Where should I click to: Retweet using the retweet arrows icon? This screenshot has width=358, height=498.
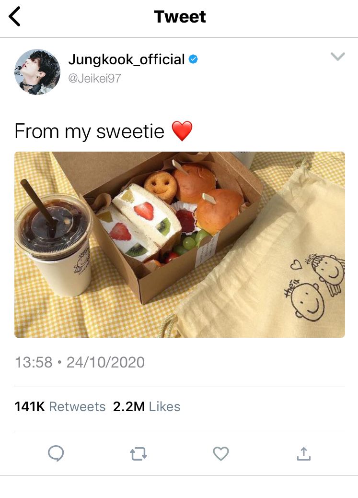139,453
